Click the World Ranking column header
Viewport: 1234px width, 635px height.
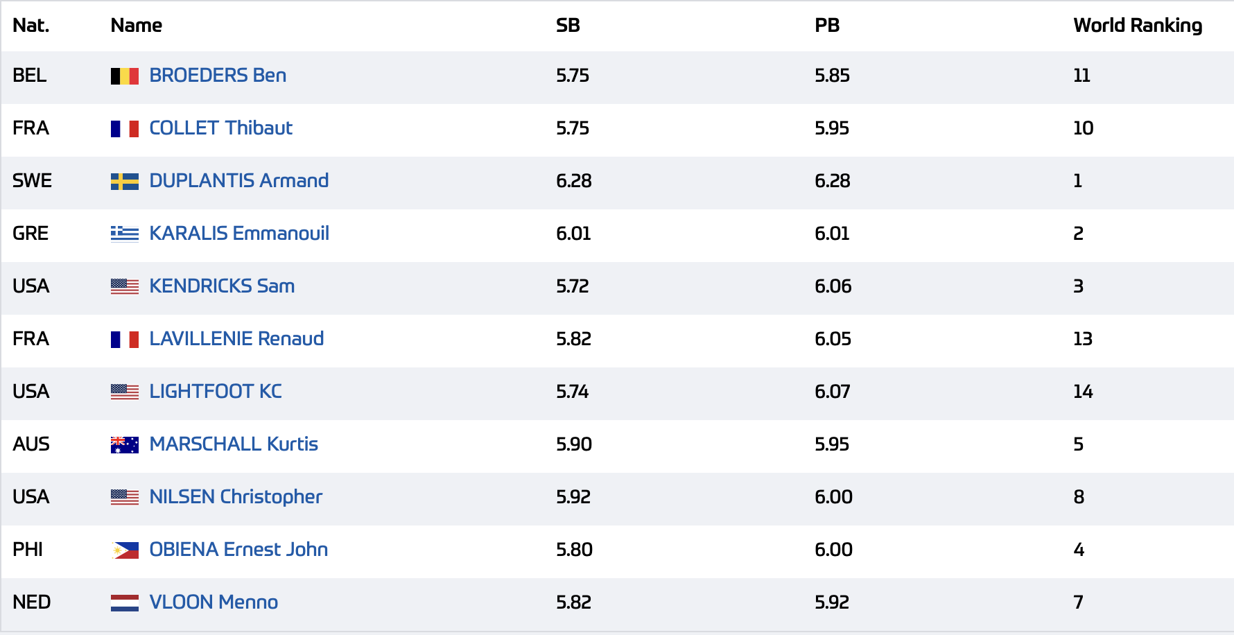[x=1138, y=26]
